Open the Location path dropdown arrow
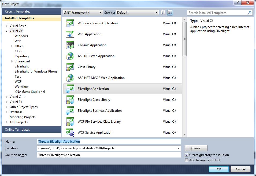256x176 pixels. coord(179,148)
